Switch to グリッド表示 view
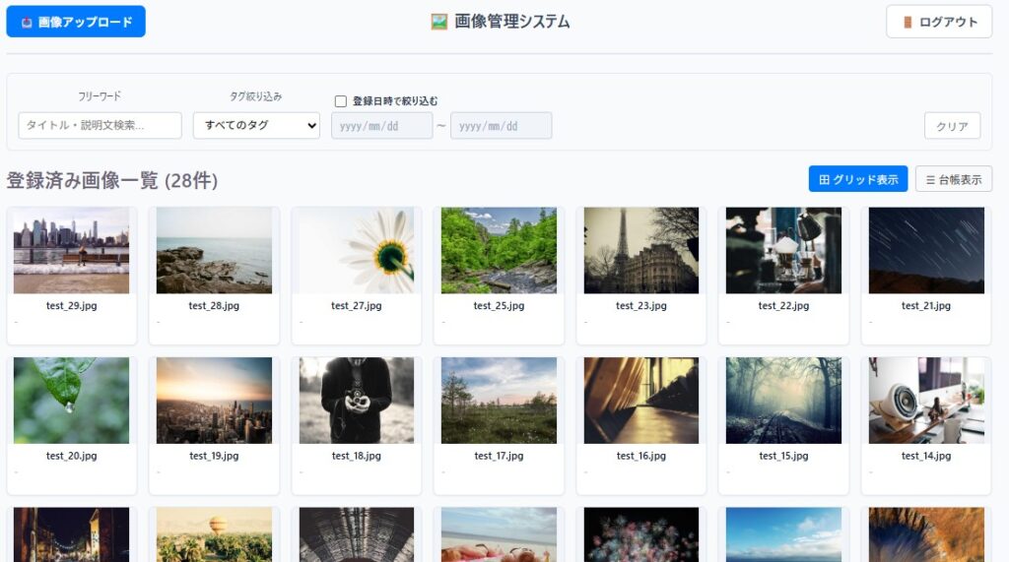 point(858,179)
